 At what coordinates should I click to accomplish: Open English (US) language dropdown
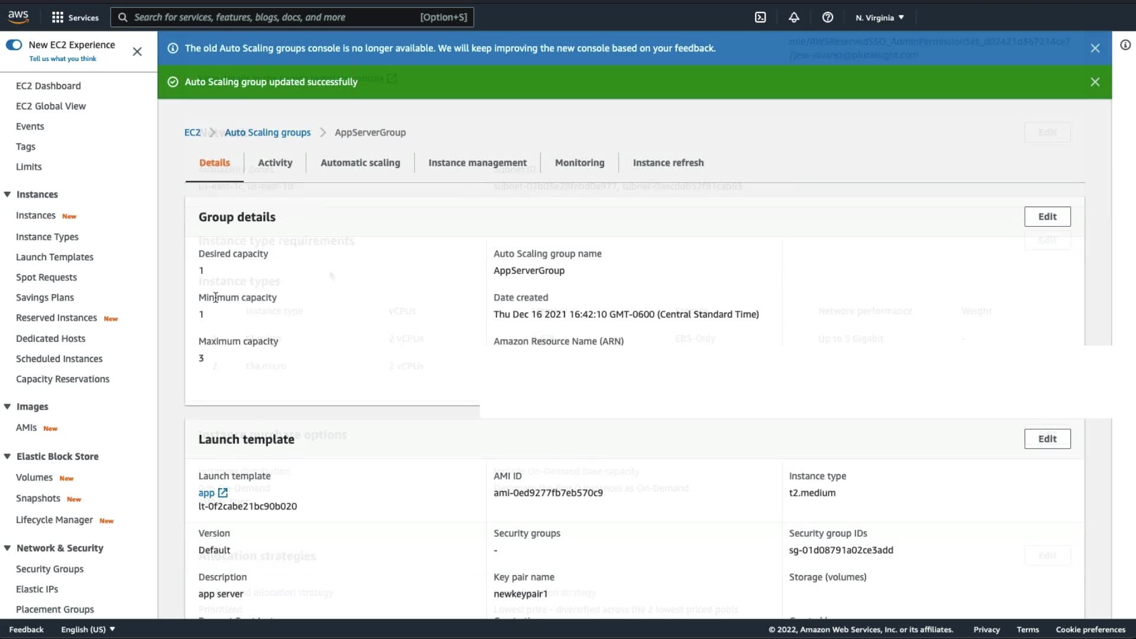(x=88, y=630)
